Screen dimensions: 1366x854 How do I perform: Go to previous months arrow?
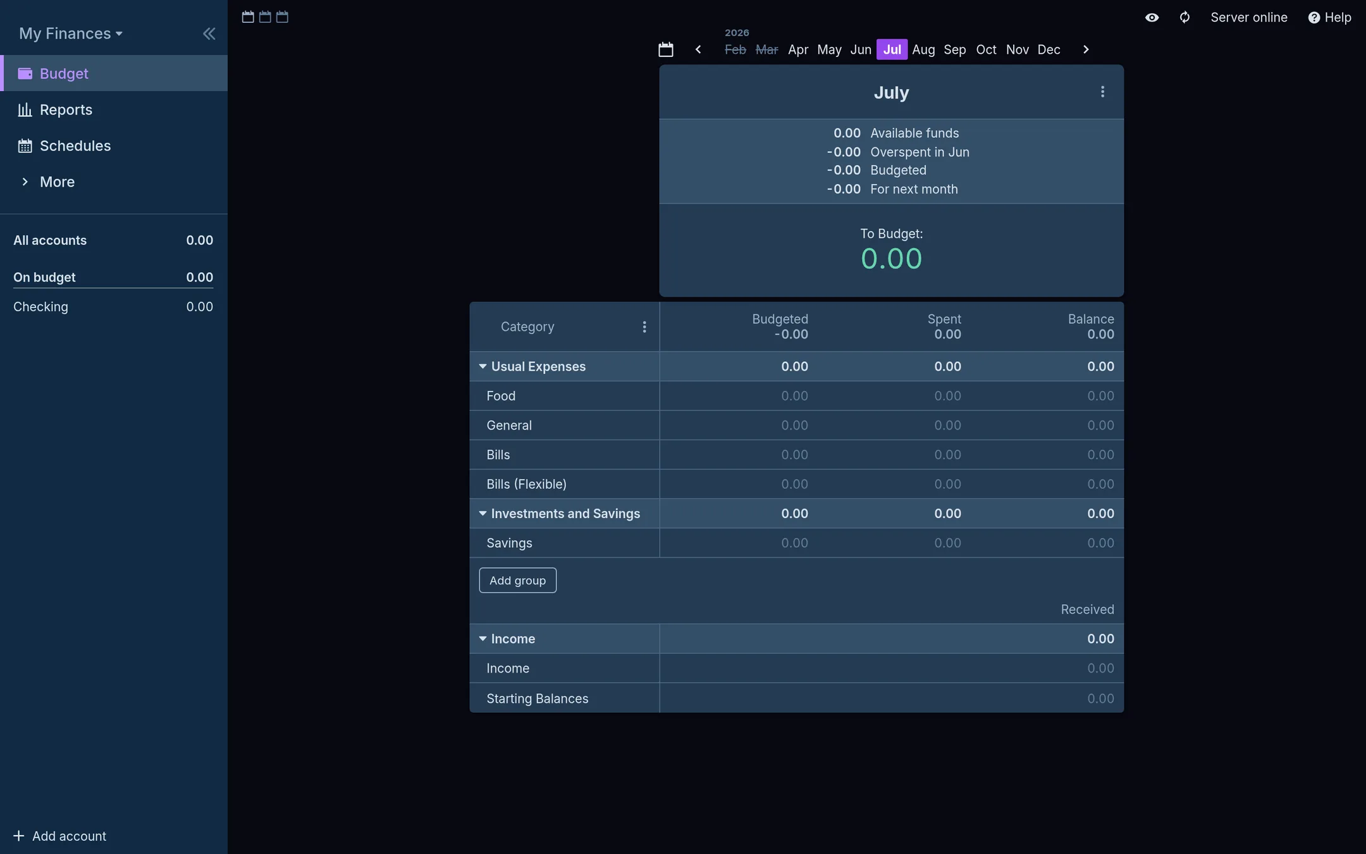[698, 49]
